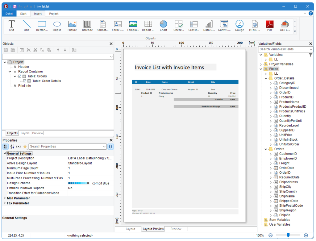Select the Print info object
The height and width of the screenshot is (241, 316).
[24, 86]
